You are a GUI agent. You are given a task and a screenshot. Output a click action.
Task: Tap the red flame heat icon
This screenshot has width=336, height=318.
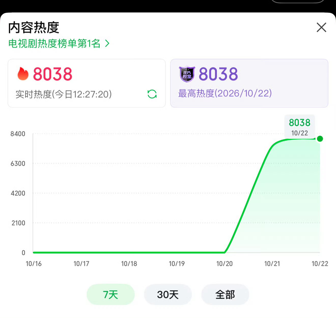[23, 74]
